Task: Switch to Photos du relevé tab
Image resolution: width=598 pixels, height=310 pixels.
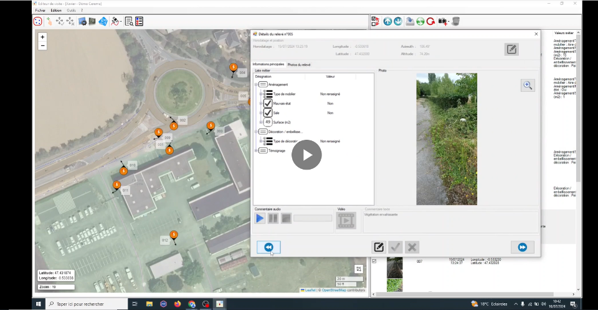Action: click(x=299, y=65)
